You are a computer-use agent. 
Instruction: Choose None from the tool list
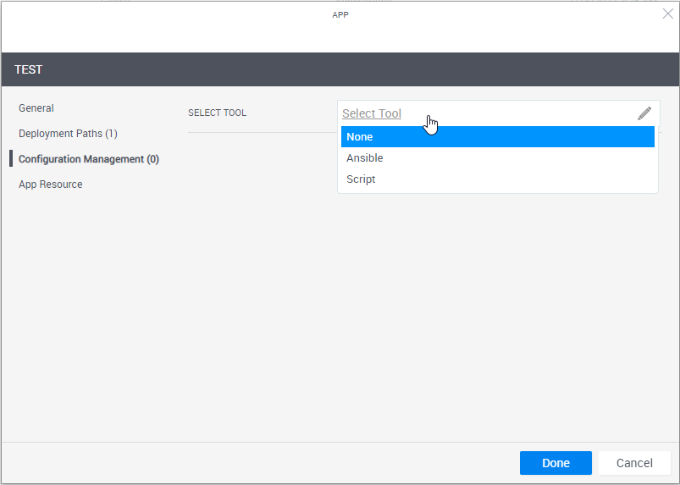tap(498, 137)
